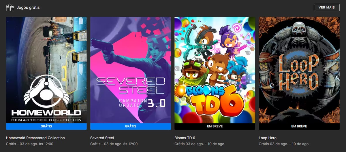
Task: Click the GRÁTIS banner under Homeworld
Action: (x=46, y=126)
